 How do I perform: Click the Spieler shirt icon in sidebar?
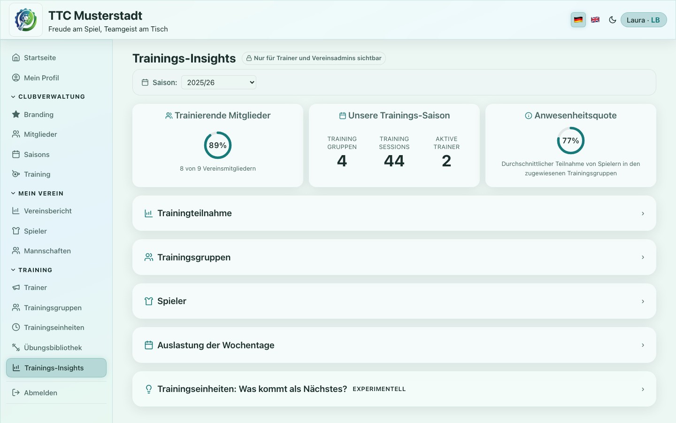(16, 231)
